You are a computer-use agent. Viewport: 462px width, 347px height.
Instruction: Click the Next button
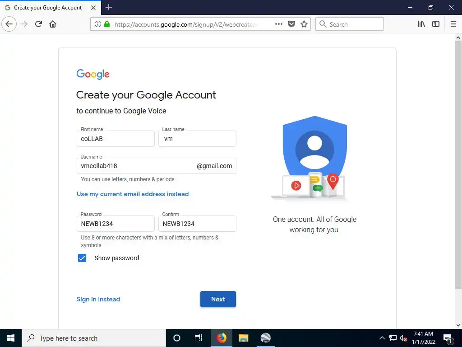(218, 299)
